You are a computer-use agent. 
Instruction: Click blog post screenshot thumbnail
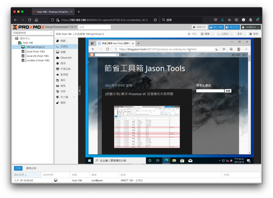pos(147,127)
